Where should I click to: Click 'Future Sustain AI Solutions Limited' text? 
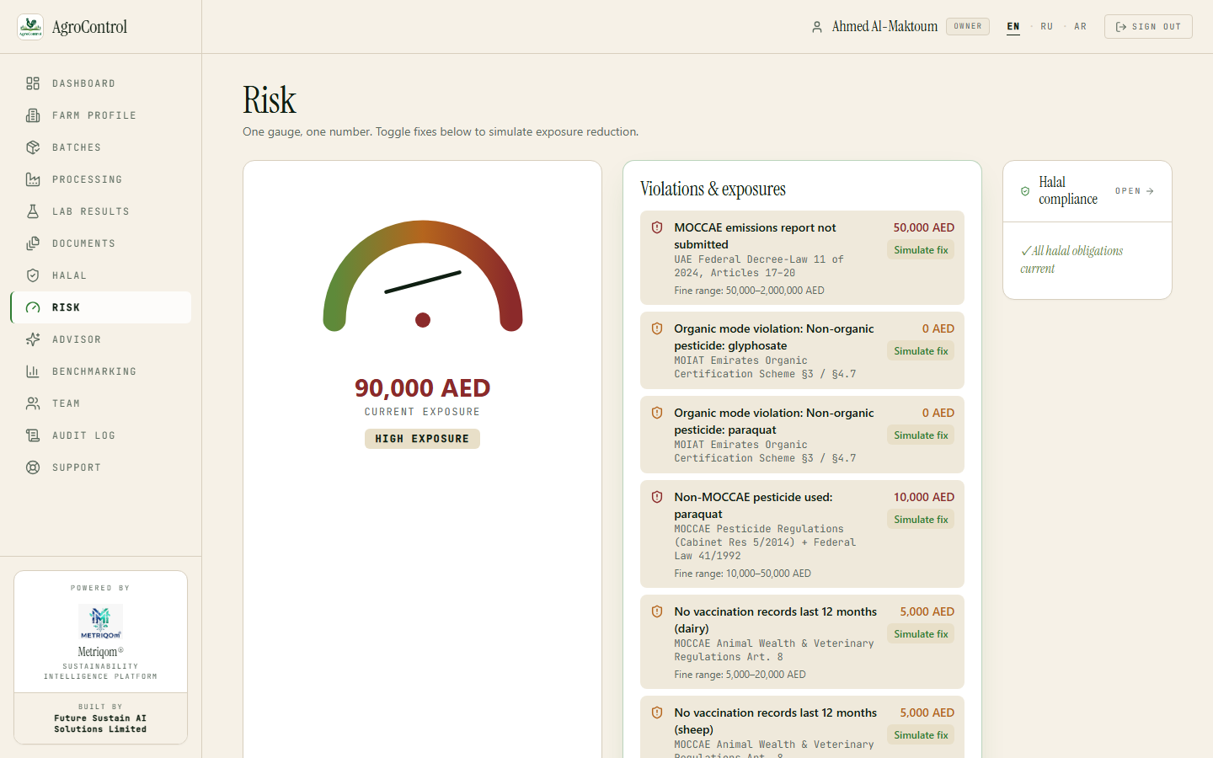pos(100,723)
